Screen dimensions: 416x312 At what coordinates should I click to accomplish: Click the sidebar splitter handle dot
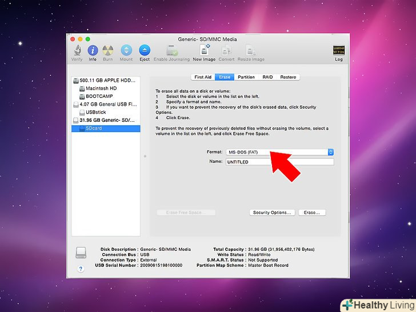coord(145,156)
